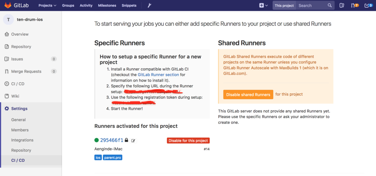The height and width of the screenshot is (176, 376).
Task: Click the Shared Runners heading
Action: [242, 43]
